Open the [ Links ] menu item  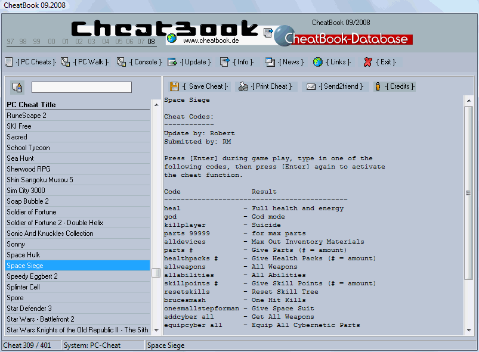point(338,62)
